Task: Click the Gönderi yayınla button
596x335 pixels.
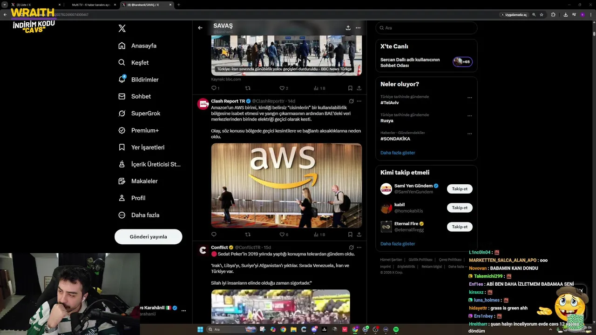Action: (x=148, y=236)
